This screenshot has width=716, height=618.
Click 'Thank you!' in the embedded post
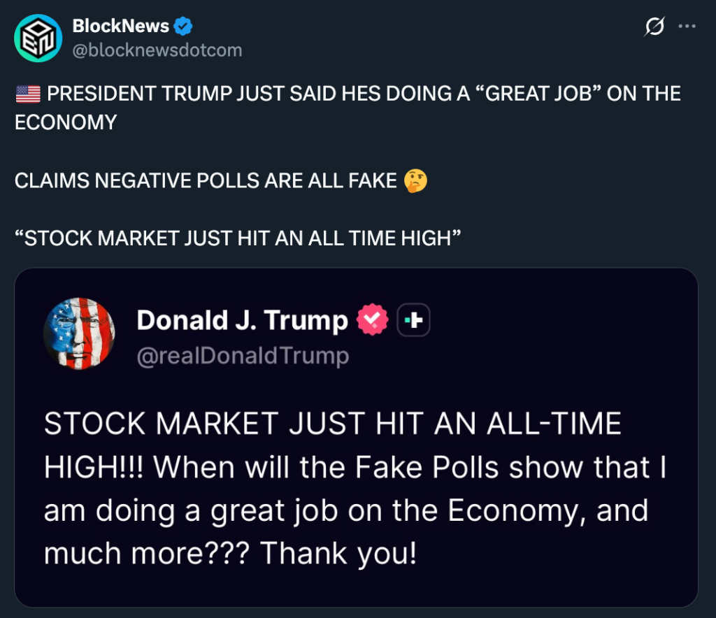point(338,553)
